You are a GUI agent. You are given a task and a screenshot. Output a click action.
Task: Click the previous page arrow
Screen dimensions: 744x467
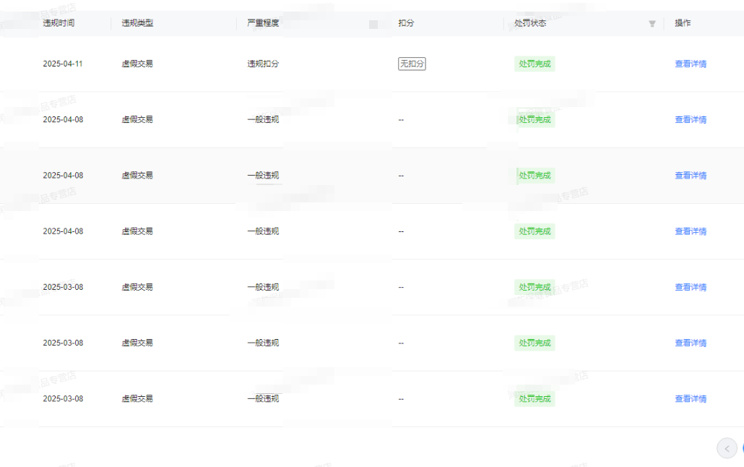(x=727, y=448)
